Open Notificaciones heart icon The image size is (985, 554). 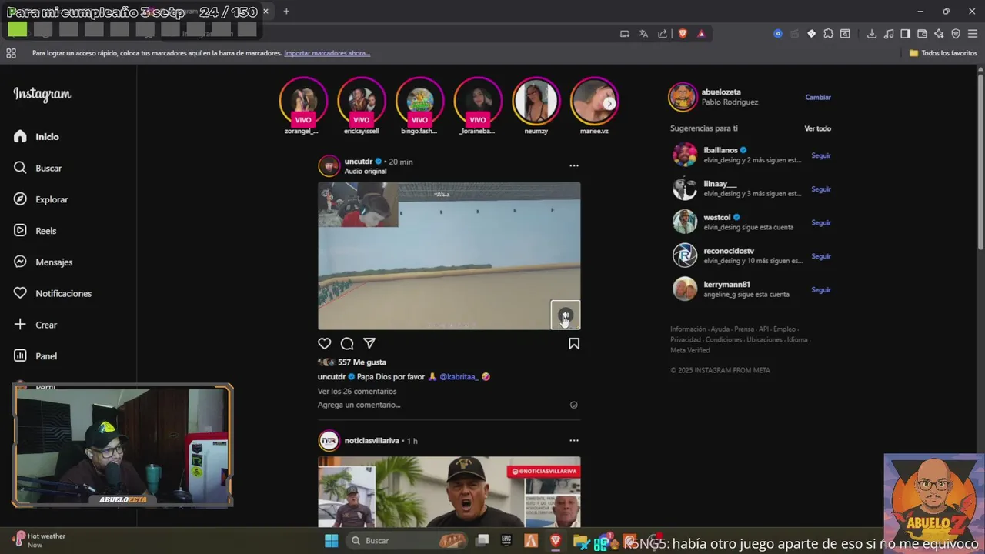52,293
